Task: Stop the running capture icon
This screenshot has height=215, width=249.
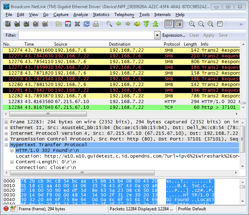Action: pos(36,24)
